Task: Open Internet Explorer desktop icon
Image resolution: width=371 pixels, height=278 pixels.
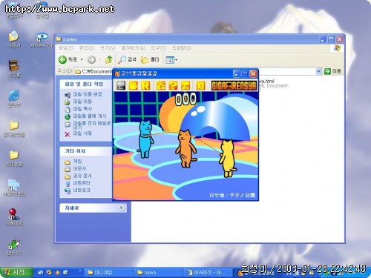Action: [x=14, y=99]
